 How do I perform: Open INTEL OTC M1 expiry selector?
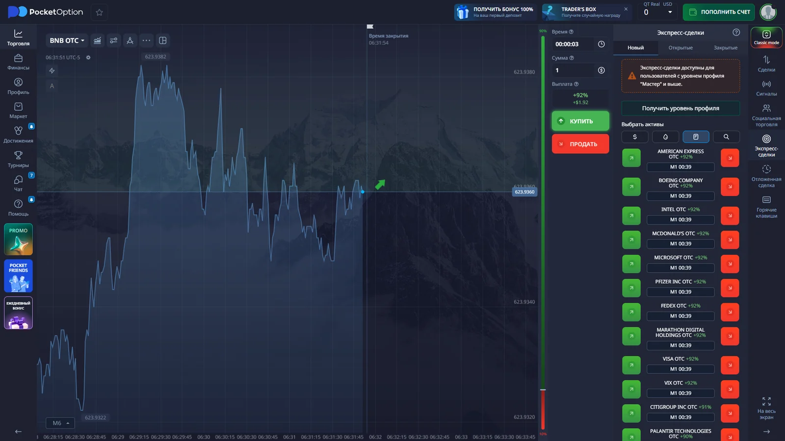click(x=680, y=220)
